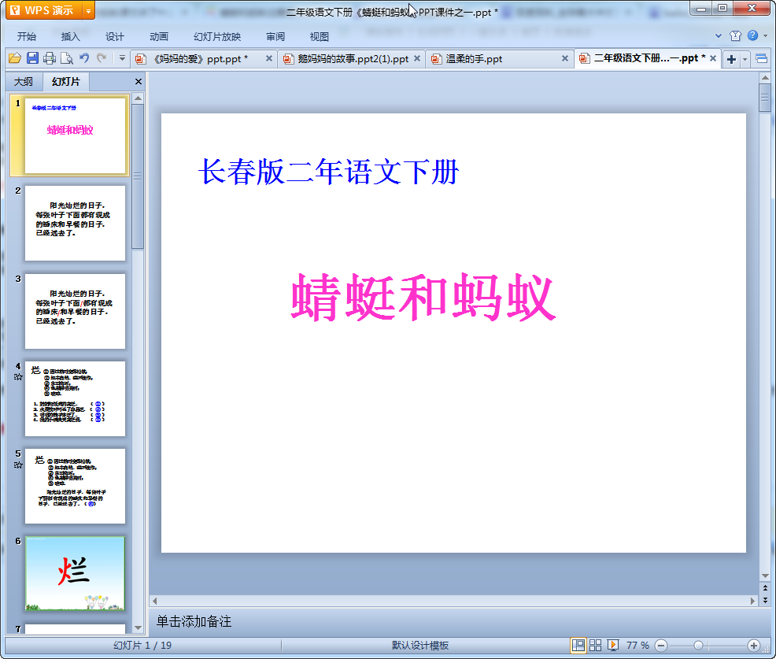Expand quick access toolbar dropdown arrow
Screen dimensions: 776x659
coord(122,58)
